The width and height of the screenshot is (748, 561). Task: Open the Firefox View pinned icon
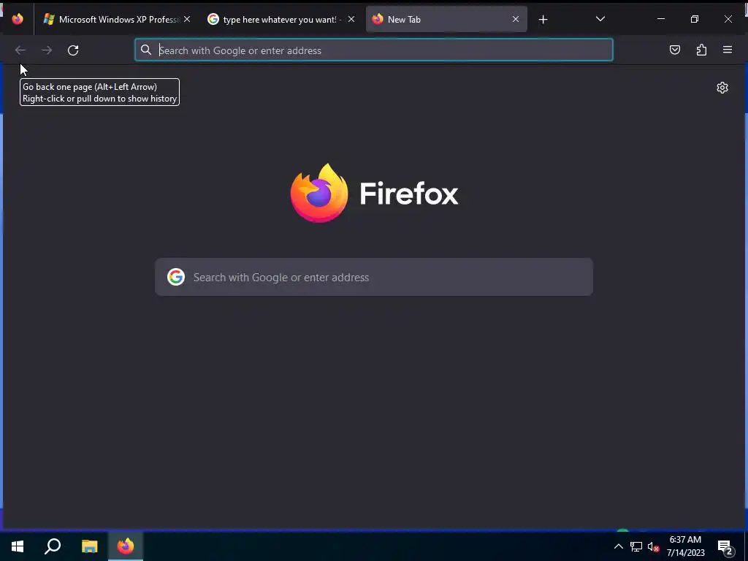tap(18, 19)
